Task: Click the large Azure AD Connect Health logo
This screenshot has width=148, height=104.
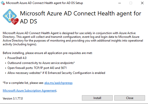Action: pos(11,17)
